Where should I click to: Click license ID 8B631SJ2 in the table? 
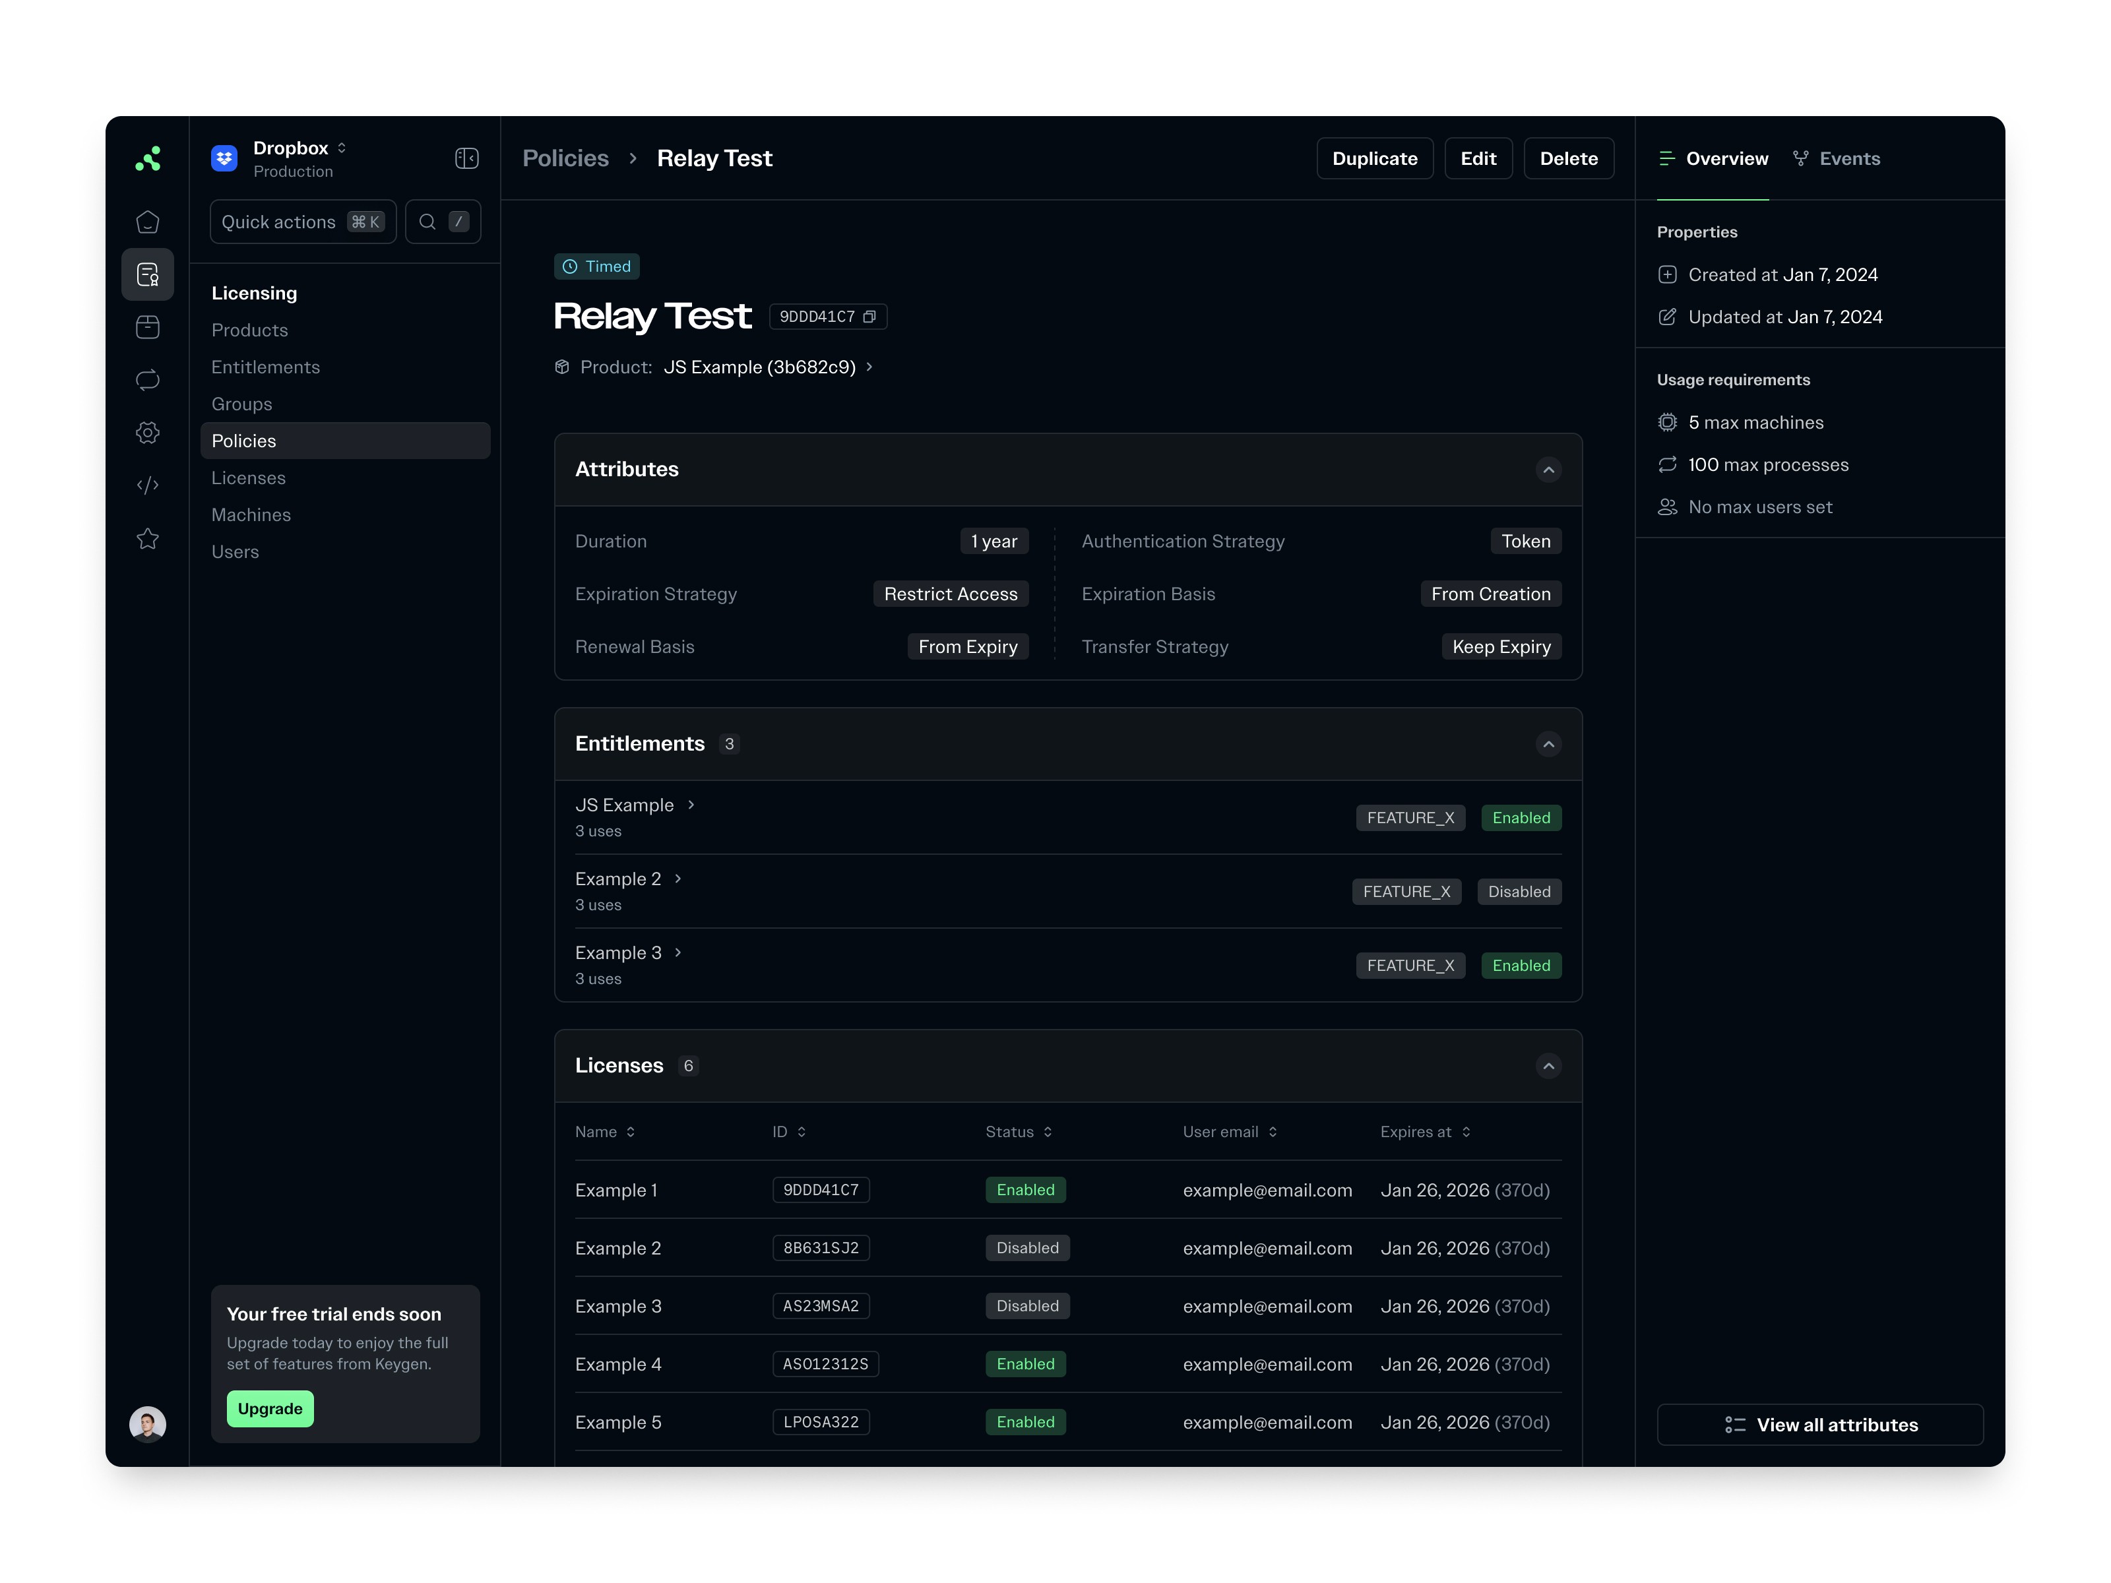[821, 1248]
